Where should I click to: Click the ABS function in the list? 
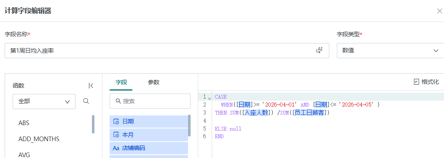coord(24,123)
